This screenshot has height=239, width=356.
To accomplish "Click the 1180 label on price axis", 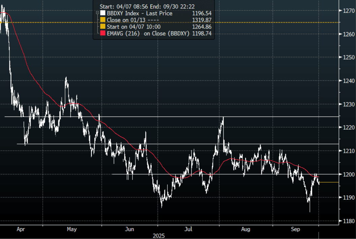I will pyautogui.click(x=348, y=221).
